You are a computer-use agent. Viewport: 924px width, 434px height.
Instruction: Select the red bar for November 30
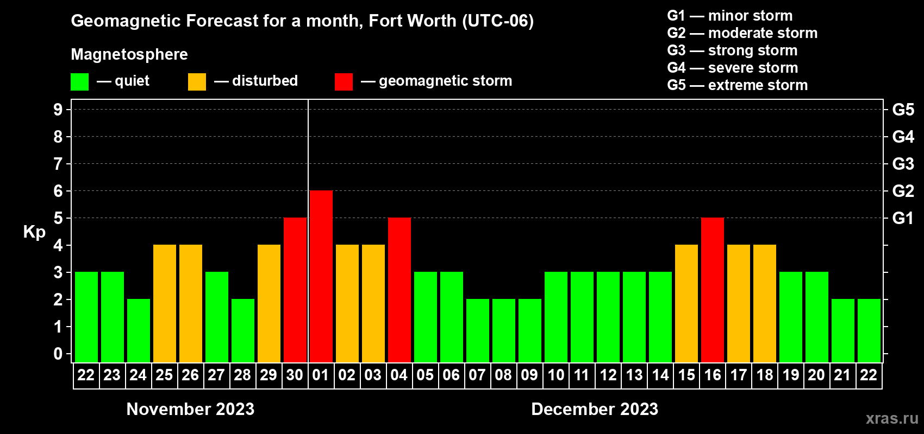point(295,290)
